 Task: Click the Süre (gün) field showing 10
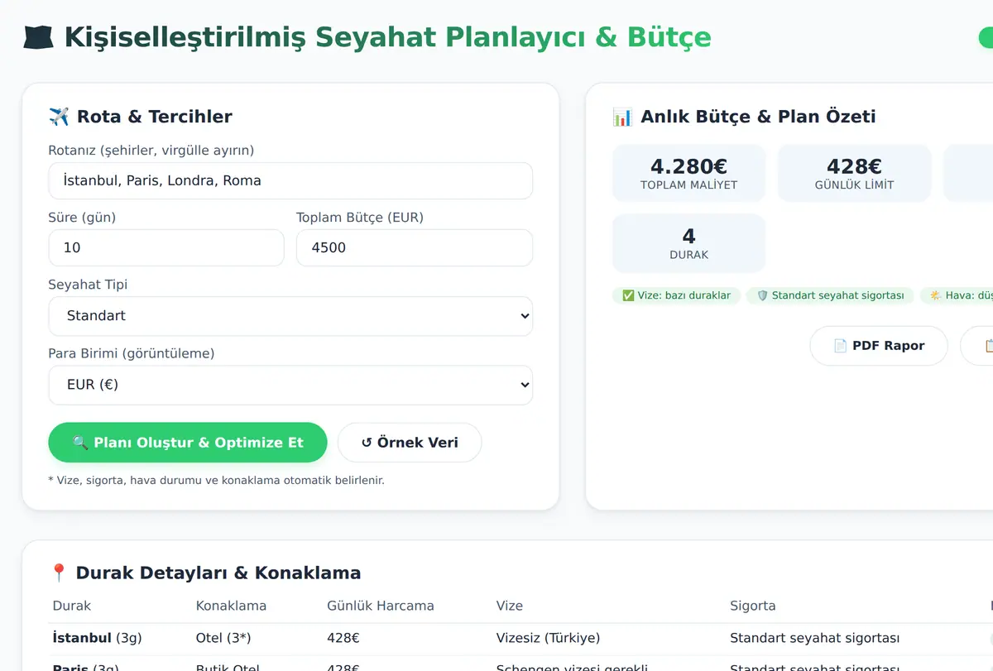(166, 247)
